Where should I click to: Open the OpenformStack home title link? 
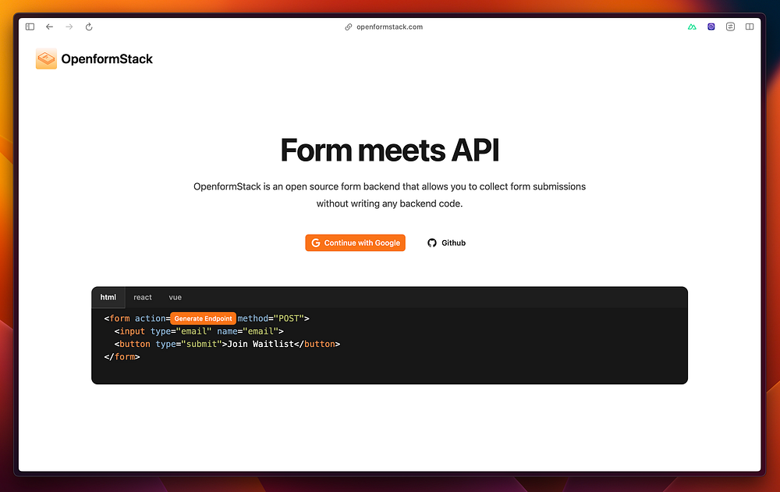[107, 58]
